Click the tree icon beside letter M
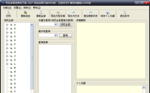 (11, 68)
